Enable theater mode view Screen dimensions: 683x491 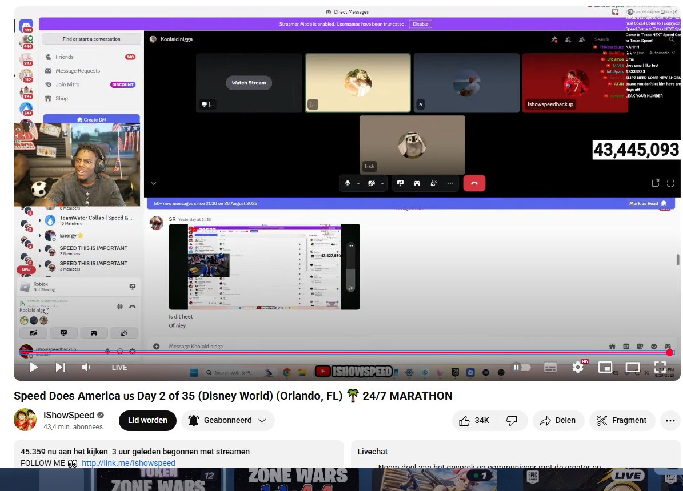(x=633, y=367)
